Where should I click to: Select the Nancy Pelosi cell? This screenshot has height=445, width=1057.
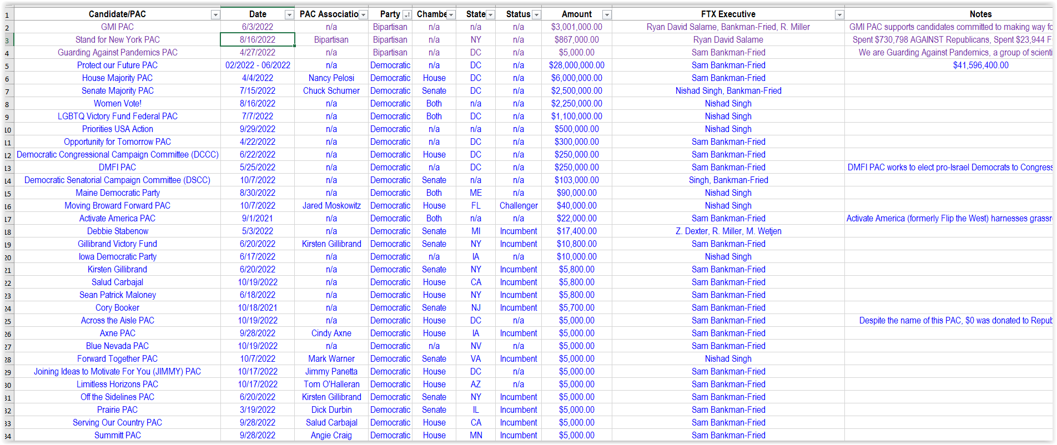(331, 78)
